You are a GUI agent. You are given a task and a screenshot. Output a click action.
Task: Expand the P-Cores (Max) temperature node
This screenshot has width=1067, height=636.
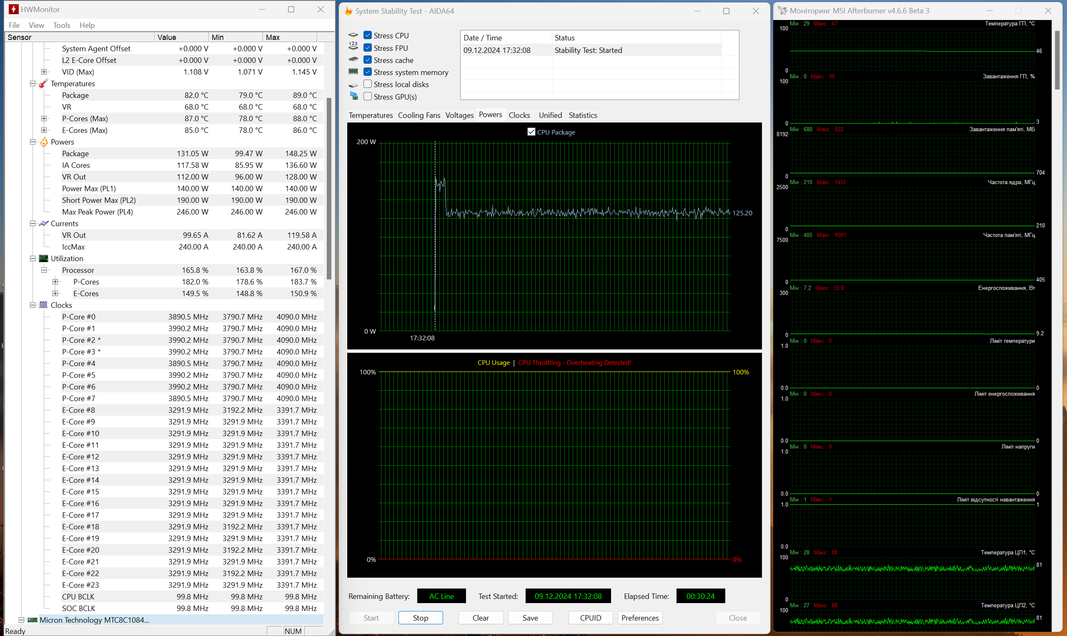coord(44,118)
